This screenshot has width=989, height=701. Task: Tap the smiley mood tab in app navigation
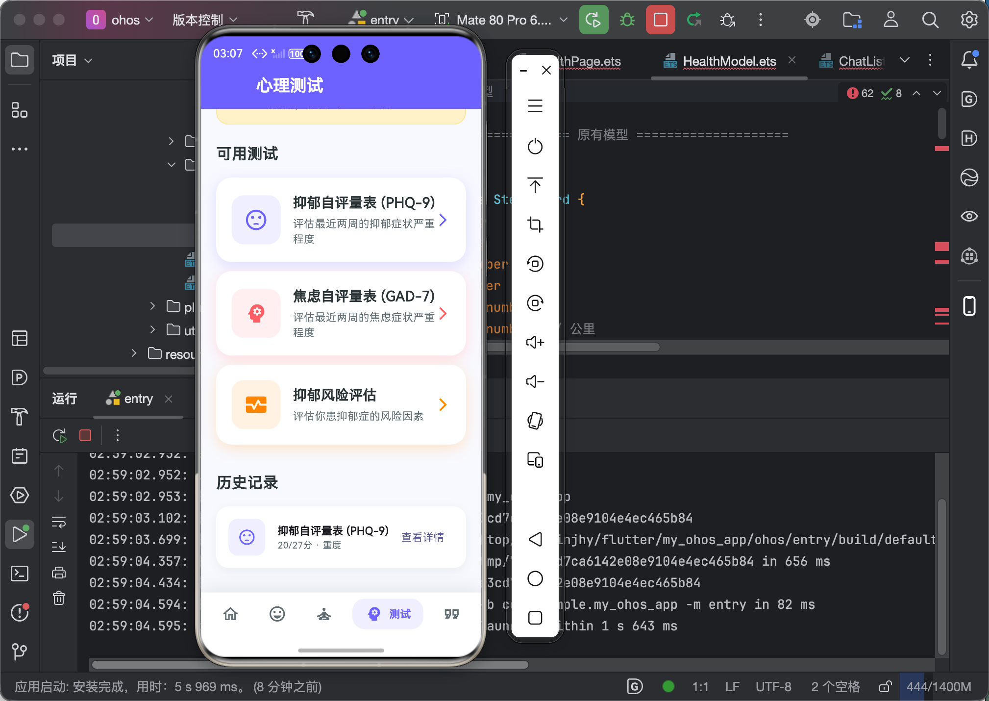(x=277, y=614)
